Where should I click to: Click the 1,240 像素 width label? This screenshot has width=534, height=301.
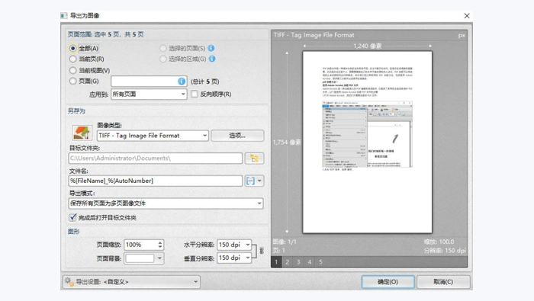367,46
